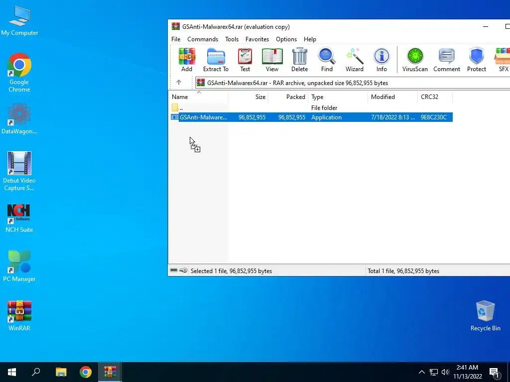Open the Windows Start menu

(x=12, y=372)
